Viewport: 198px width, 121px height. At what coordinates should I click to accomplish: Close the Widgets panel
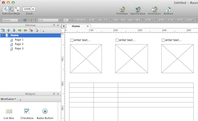[58, 94]
